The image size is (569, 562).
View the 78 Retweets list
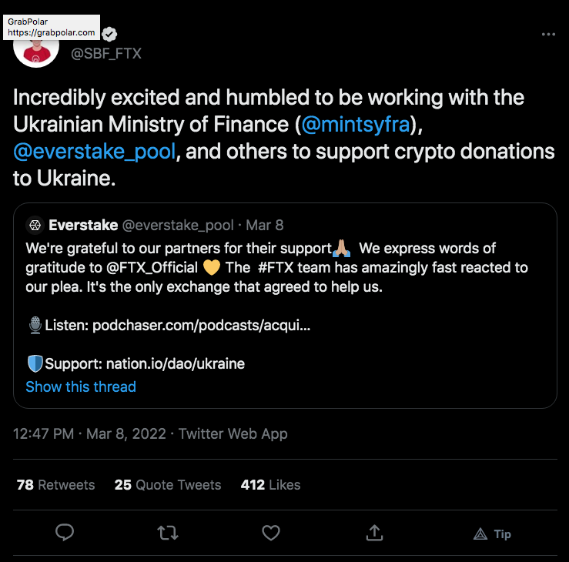click(55, 485)
